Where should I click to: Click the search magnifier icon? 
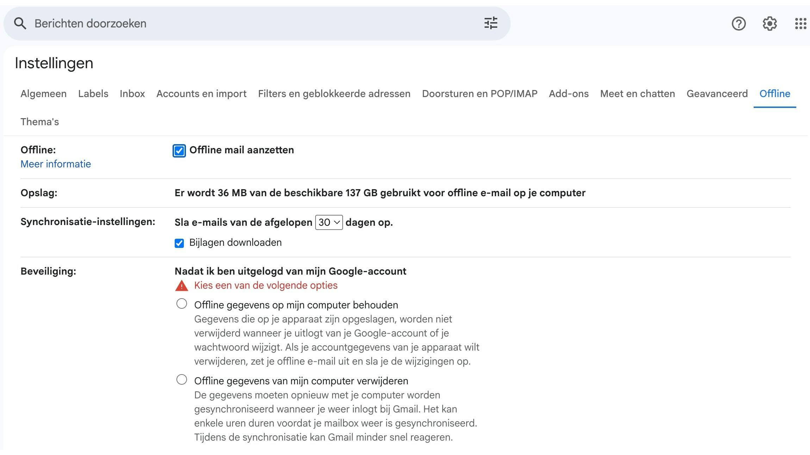click(20, 24)
